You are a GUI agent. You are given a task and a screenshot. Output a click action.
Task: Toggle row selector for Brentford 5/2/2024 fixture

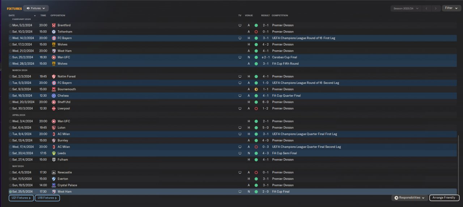tap(10, 25)
